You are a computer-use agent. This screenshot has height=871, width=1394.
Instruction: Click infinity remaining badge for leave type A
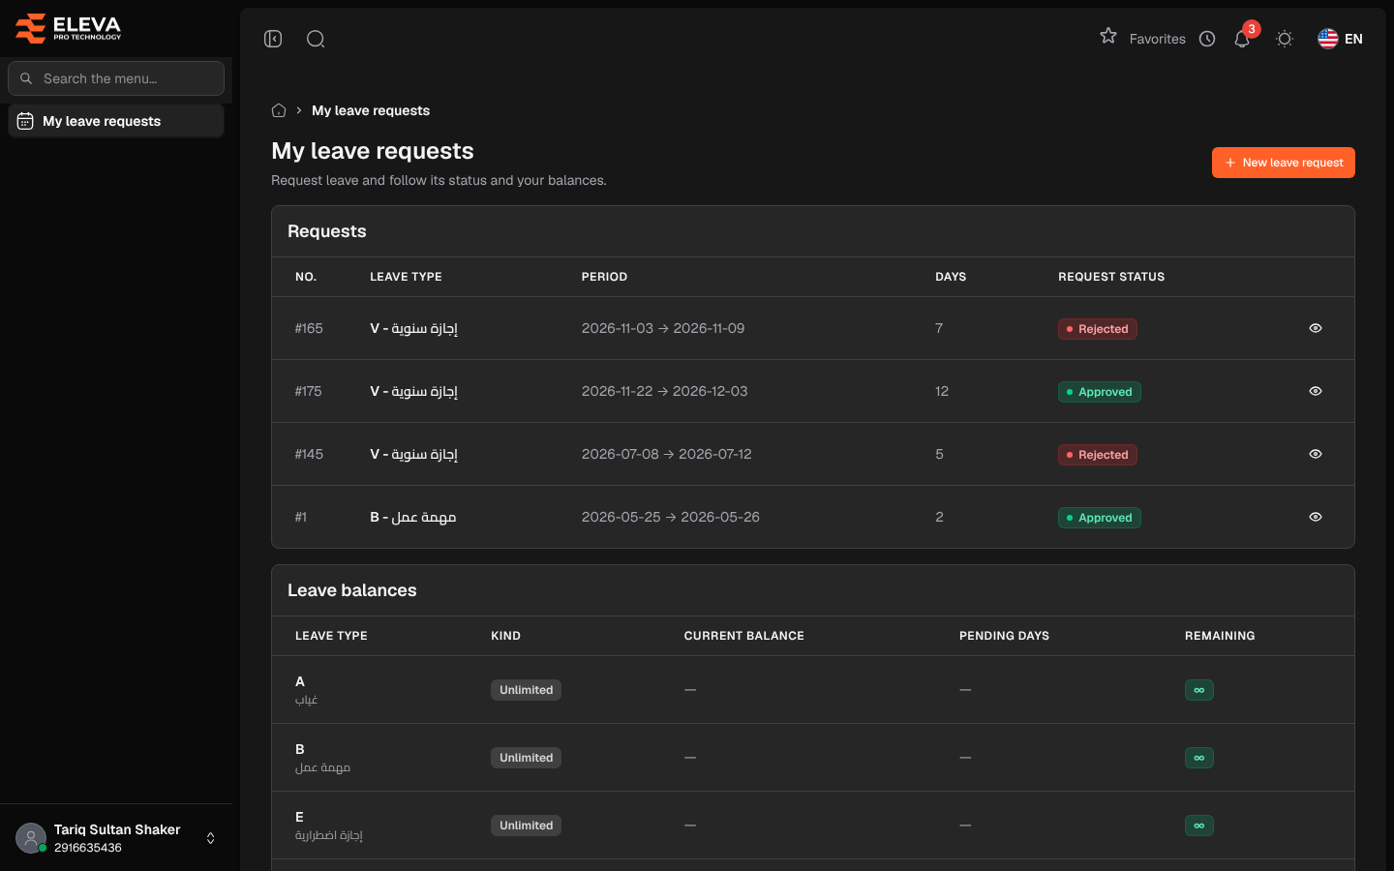coord(1199,690)
